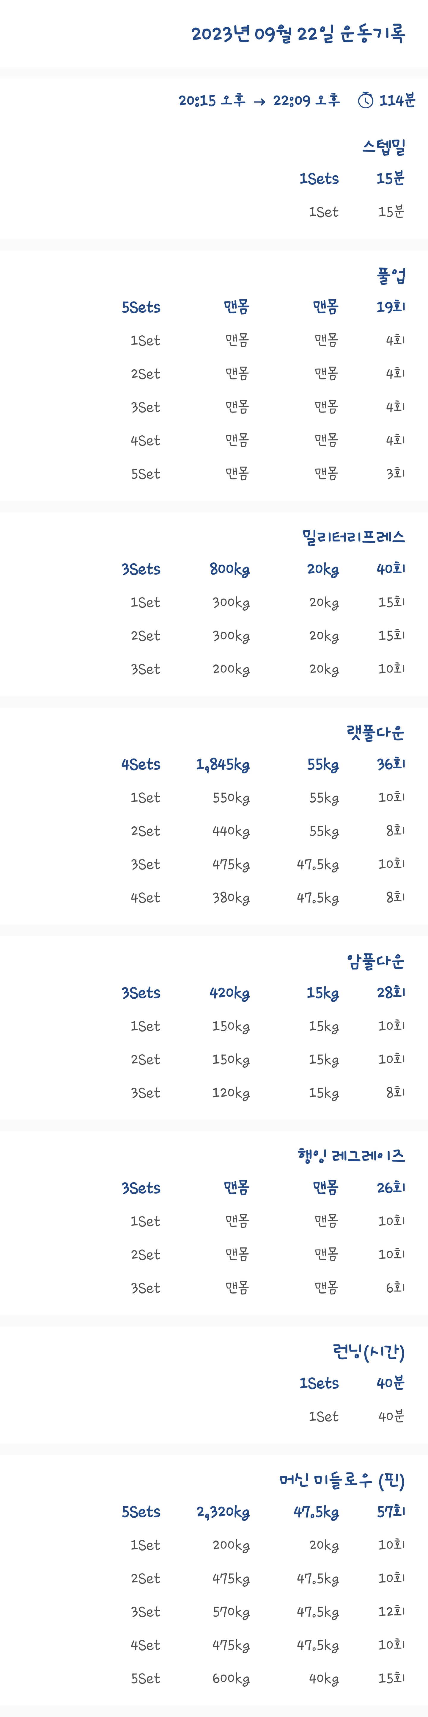This screenshot has width=428, height=1717.
Task: Select the 2,320kg total of 머신 미들로우
Action: [223, 1512]
